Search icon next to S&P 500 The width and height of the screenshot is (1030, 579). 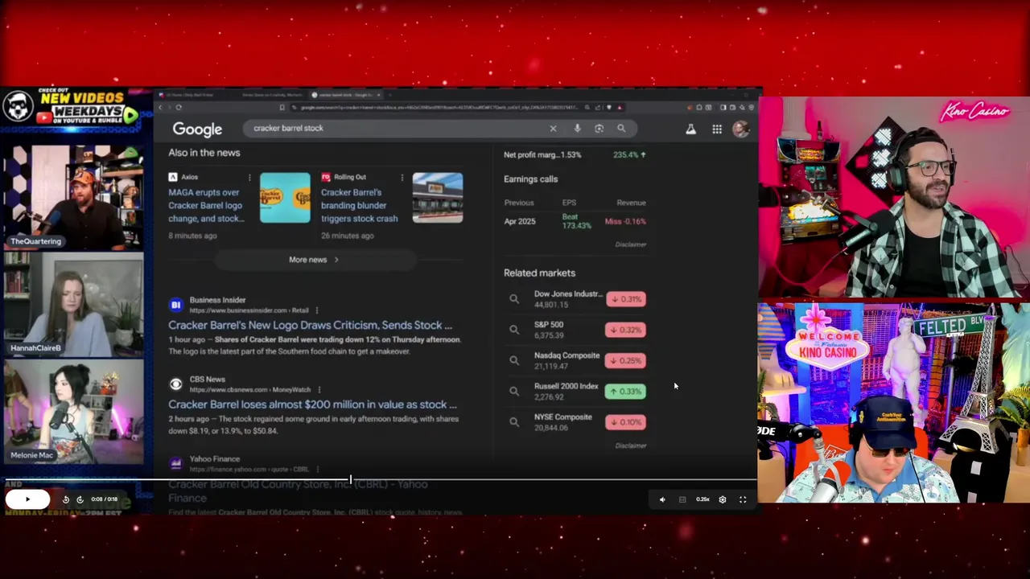click(514, 330)
